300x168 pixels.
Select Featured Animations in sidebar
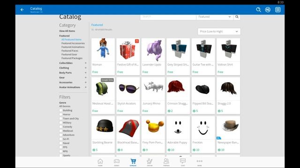(x=73, y=47)
